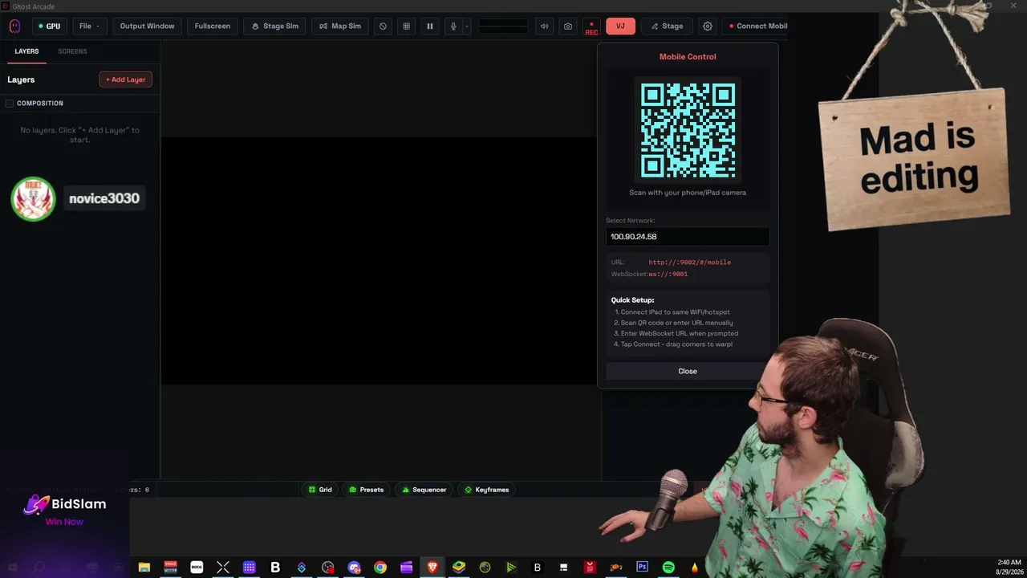Click the blackout circle-slash icon
The height and width of the screenshot is (578, 1027).
tap(383, 26)
